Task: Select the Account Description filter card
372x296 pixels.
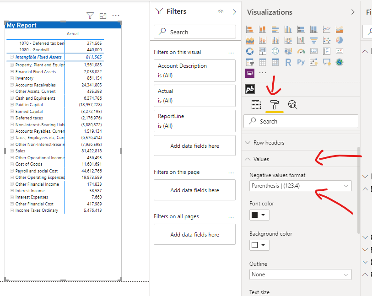Action: [194, 70]
